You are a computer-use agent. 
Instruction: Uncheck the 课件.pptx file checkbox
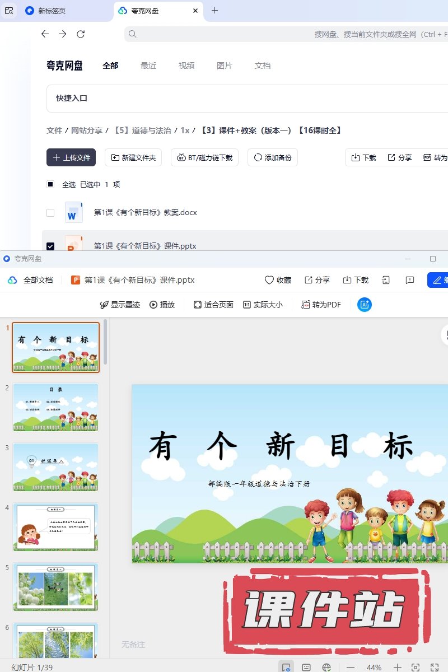[50, 246]
